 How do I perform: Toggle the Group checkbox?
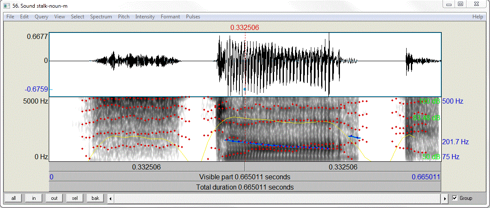coord(455,198)
